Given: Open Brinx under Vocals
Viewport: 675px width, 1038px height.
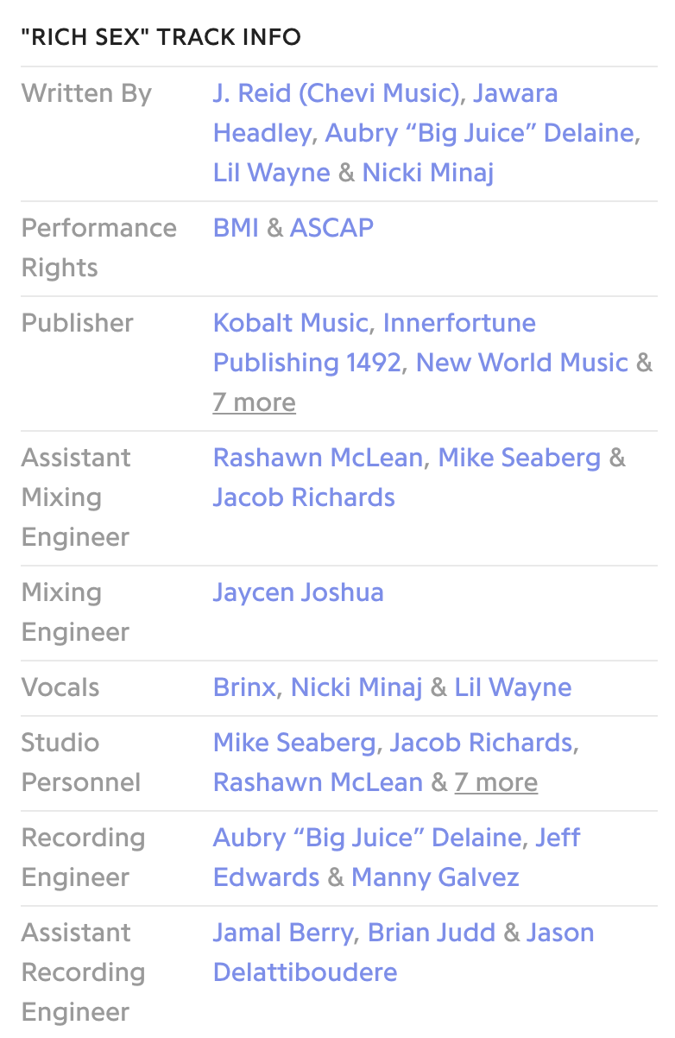Looking at the screenshot, I should [244, 687].
